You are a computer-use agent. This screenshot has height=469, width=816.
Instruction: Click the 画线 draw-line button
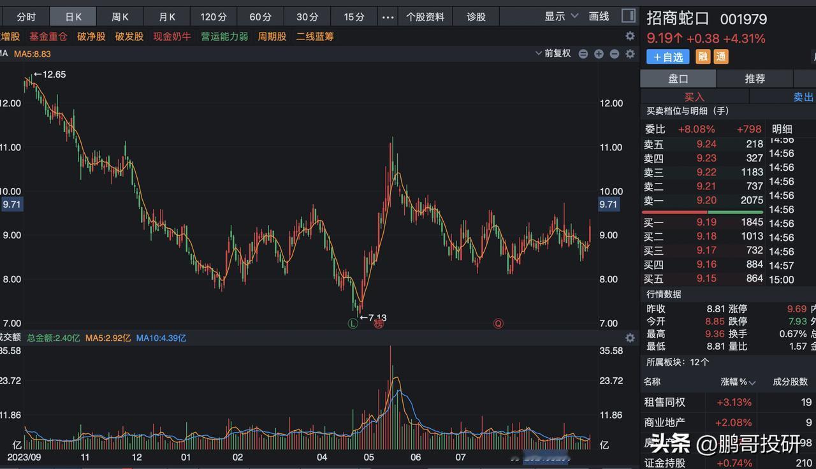point(599,17)
